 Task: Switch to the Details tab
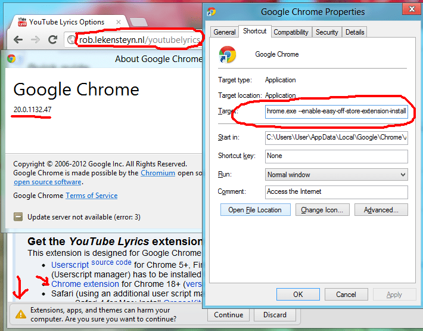click(x=354, y=32)
